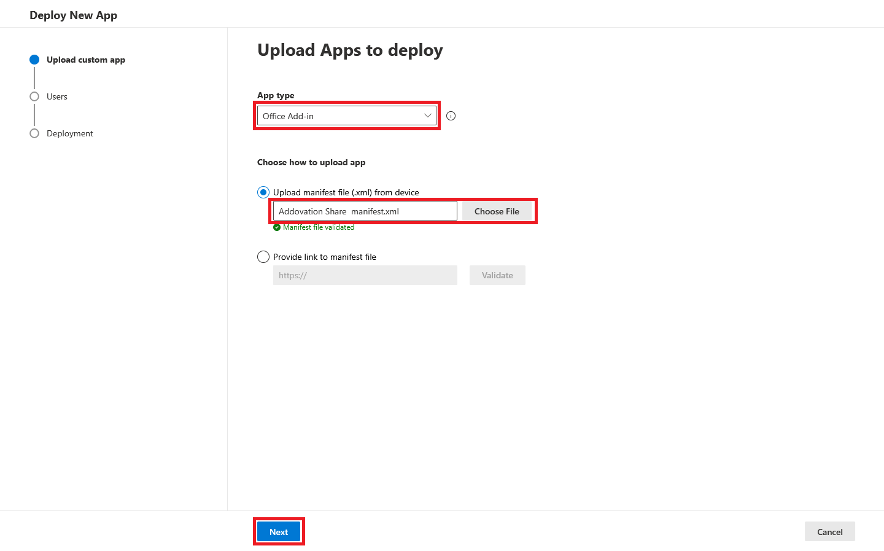Open the Upload custom app step label

pyautogui.click(x=86, y=60)
